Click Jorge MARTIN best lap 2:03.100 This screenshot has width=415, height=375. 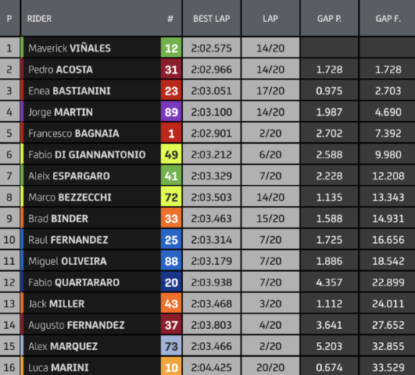(x=212, y=112)
